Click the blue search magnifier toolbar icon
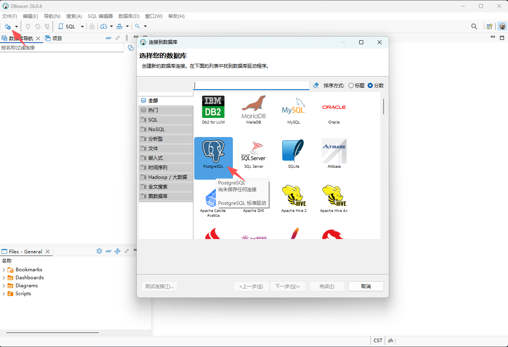 point(138,26)
